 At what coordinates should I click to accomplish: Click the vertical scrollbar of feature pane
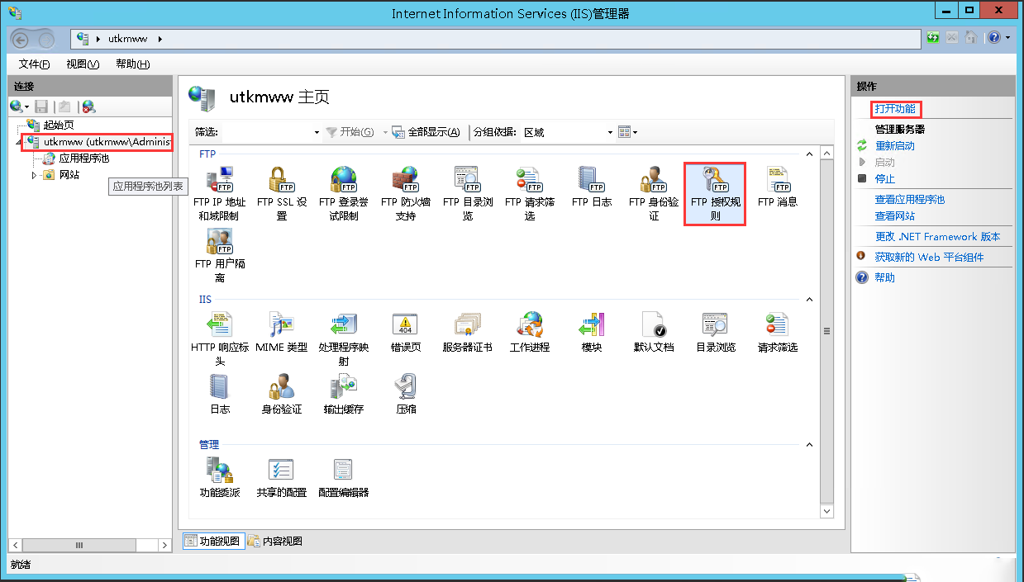[x=827, y=332]
